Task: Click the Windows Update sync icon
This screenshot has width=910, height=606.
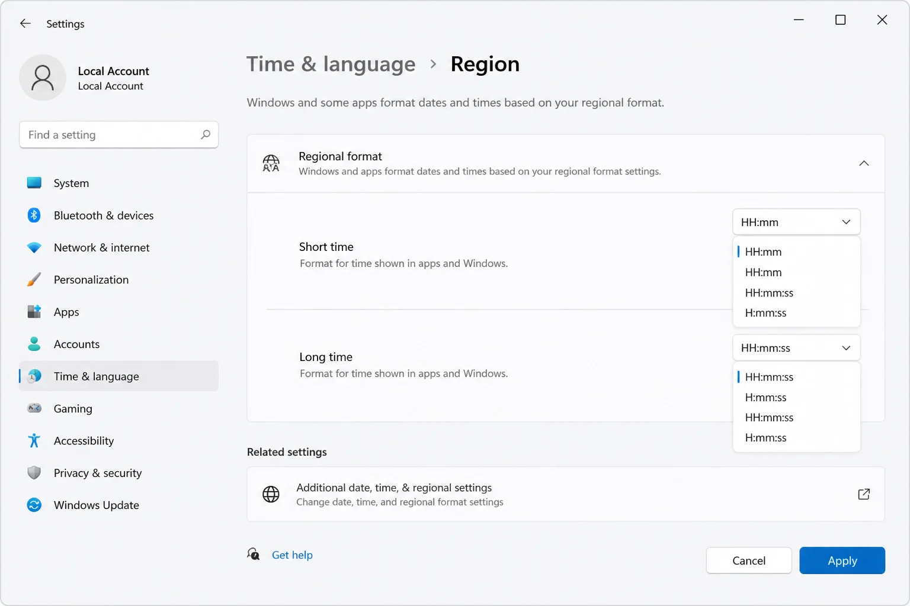Action: click(34, 505)
